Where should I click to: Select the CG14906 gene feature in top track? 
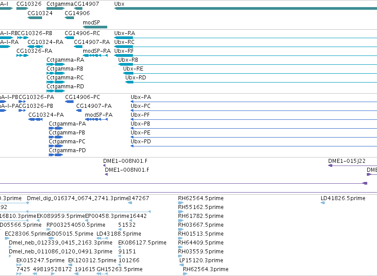point(70,18)
